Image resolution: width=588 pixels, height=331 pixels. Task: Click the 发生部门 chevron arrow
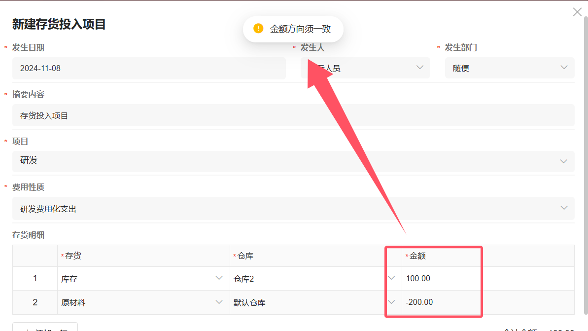(x=564, y=68)
